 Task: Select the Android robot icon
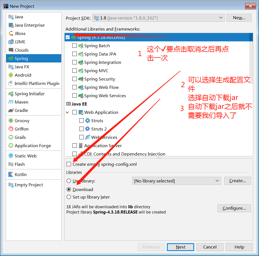click(x=11, y=75)
